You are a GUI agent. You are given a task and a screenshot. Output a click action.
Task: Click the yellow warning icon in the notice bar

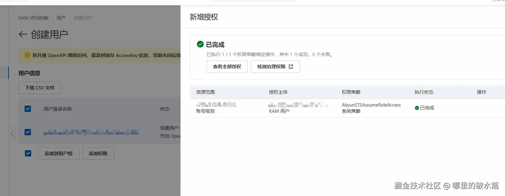[x=27, y=55]
